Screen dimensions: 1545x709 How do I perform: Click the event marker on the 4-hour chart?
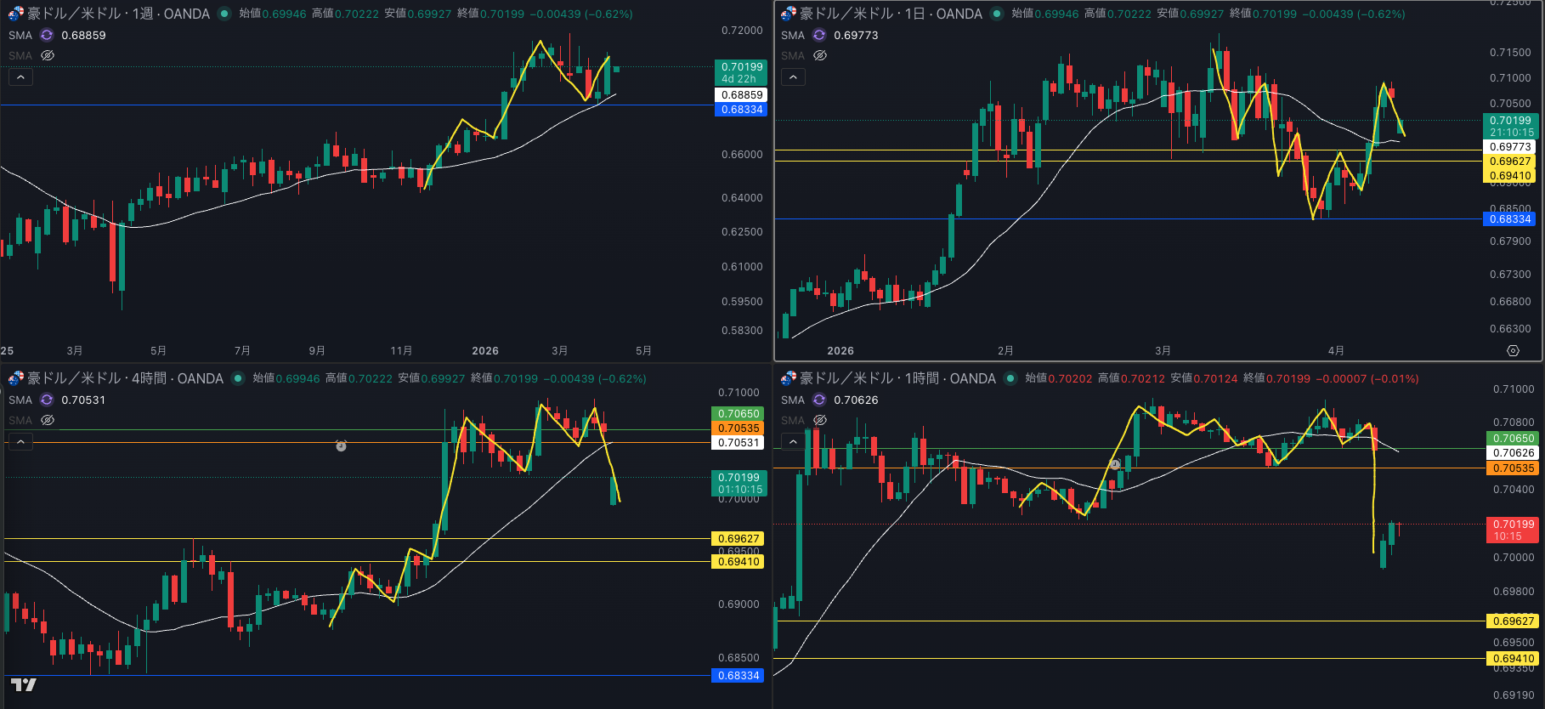click(341, 445)
